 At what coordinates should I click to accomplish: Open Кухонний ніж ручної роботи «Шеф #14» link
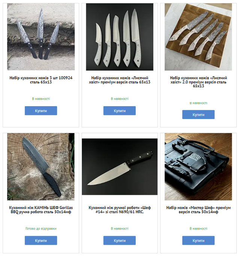coord(120,210)
